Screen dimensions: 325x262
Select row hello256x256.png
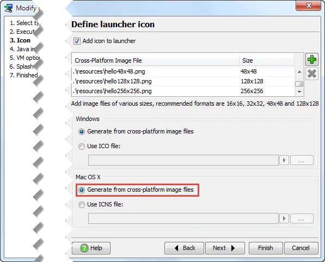[183, 91]
